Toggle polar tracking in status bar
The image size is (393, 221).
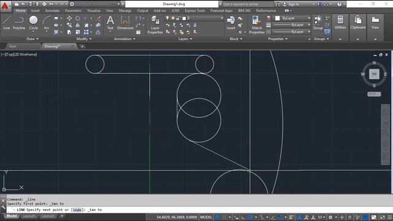click(250, 217)
